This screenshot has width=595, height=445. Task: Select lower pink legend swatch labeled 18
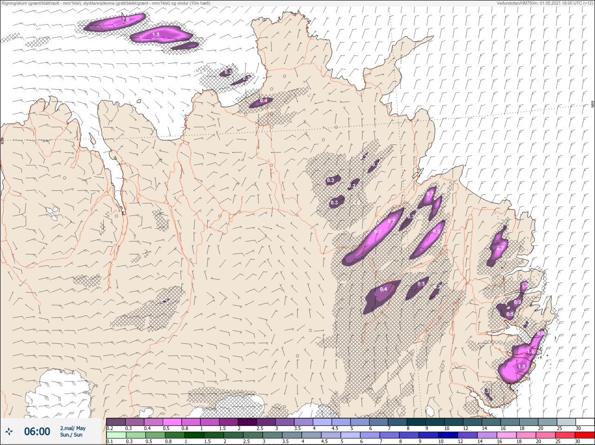coord(526,435)
